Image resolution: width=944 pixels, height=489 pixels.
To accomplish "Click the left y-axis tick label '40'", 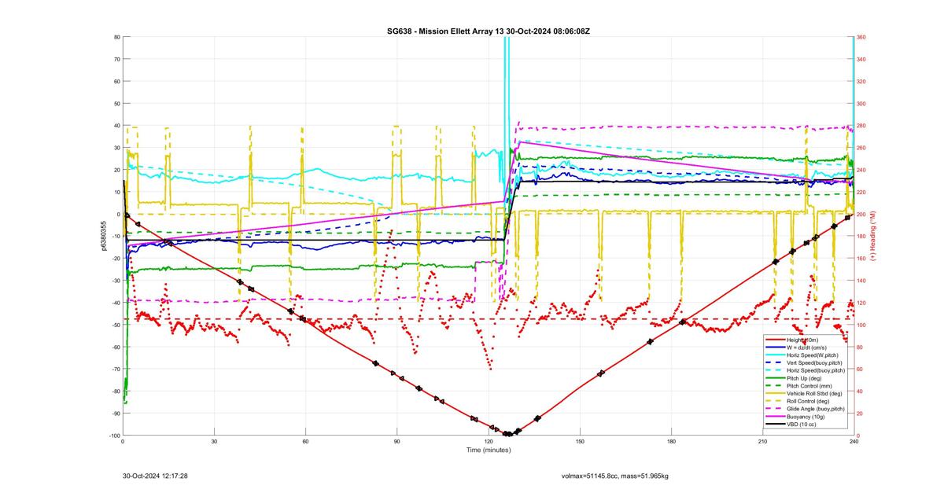I will [x=116, y=126].
